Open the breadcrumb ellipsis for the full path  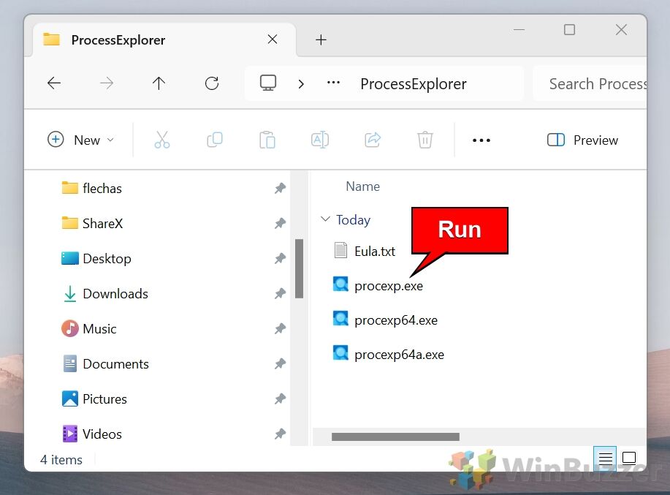(x=333, y=83)
